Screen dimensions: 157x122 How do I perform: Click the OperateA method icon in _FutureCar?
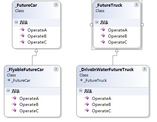coord(22,29)
